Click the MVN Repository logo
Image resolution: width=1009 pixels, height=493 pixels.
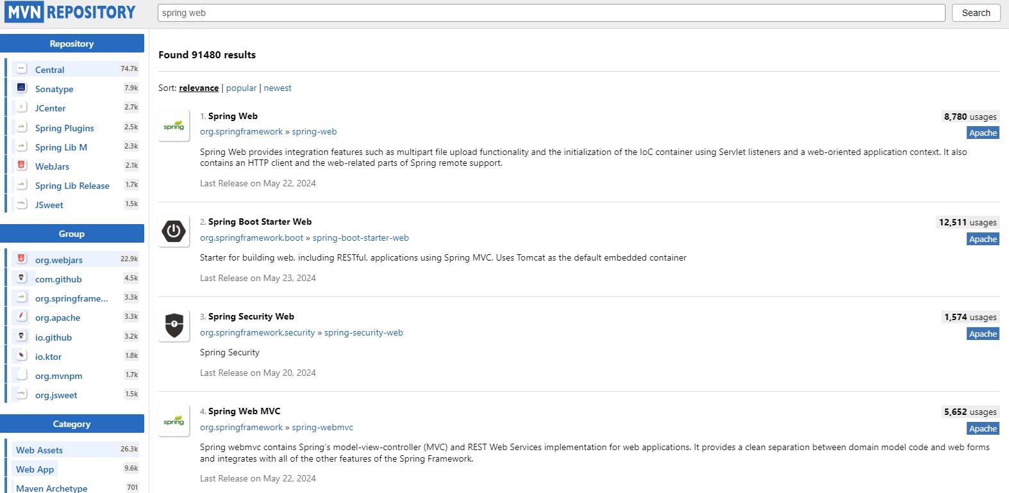coord(71,12)
